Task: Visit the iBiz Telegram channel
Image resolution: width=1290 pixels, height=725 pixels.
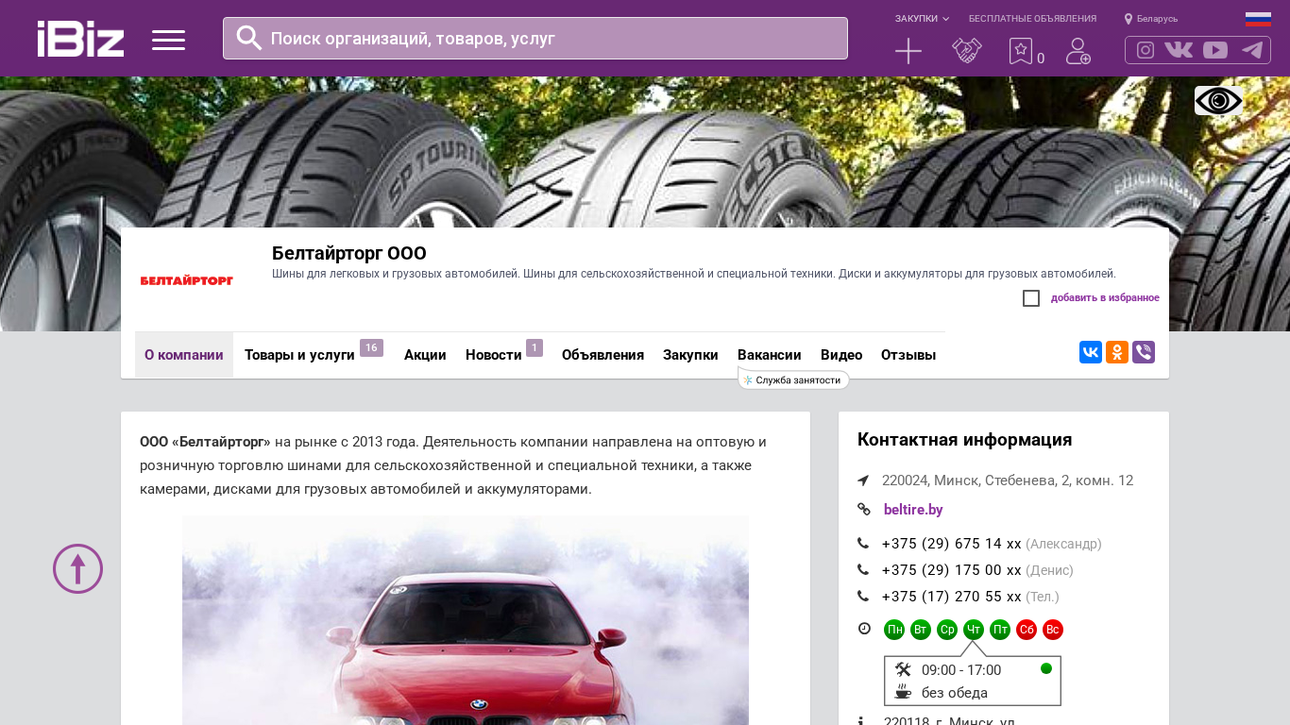Action: click(x=1252, y=50)
